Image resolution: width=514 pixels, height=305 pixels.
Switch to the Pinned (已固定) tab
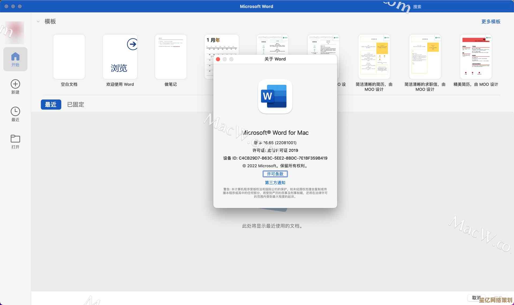coord(75,105)
